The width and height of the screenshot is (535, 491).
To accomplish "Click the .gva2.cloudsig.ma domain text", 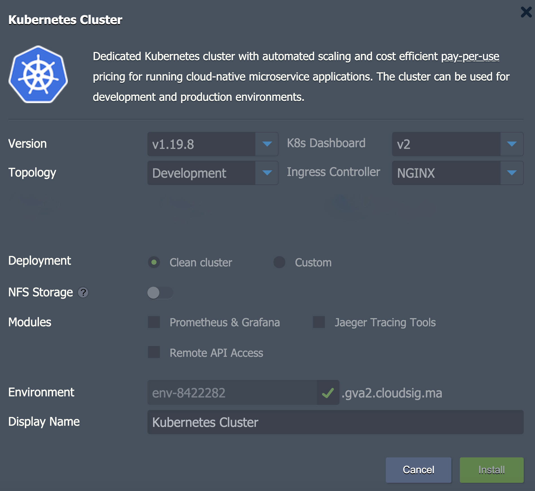I will tap(392, 393).
